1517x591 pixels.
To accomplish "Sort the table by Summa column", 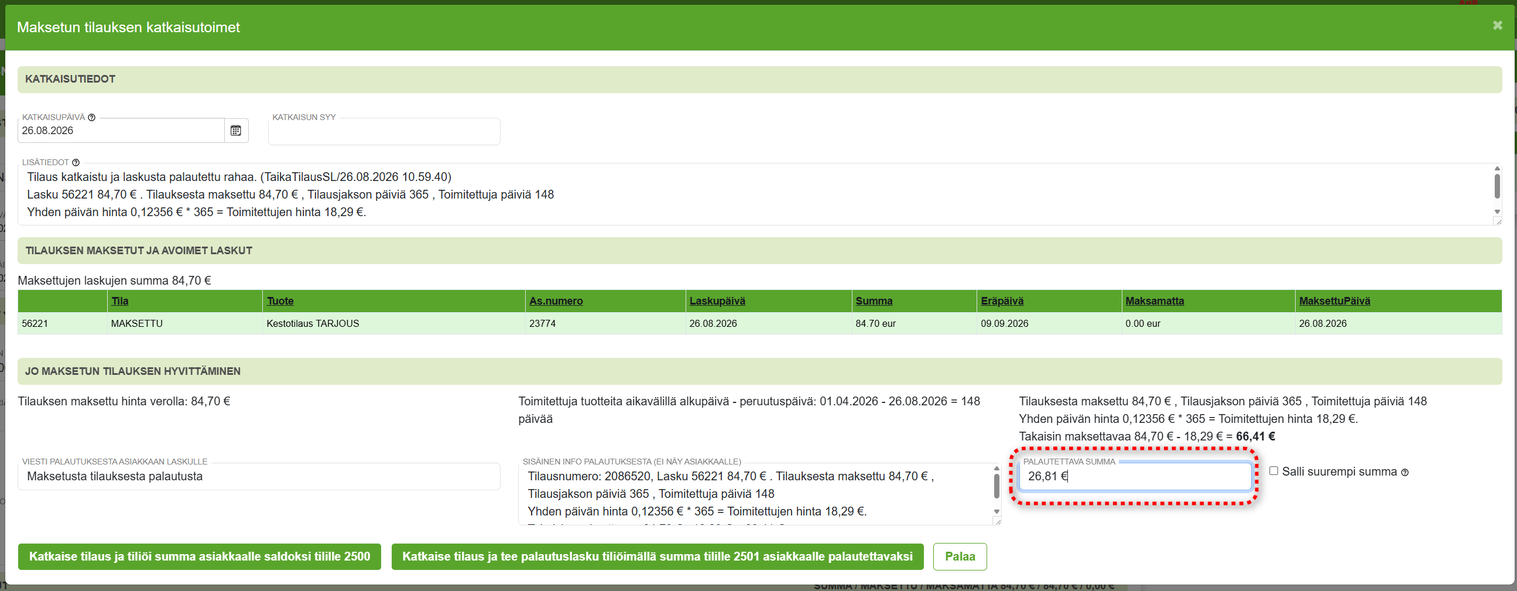I will pos(874,301).
